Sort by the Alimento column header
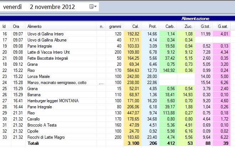 [x=34, y=26]
